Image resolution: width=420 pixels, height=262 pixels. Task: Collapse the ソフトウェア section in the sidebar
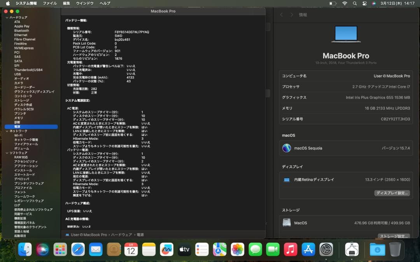coord(7,153)
